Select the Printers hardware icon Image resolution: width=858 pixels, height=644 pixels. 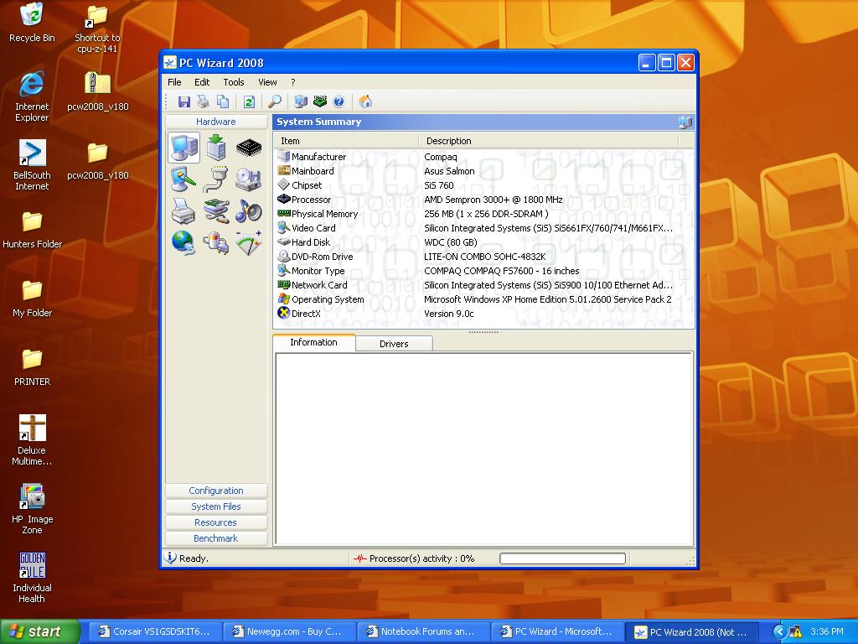tap(183, 211)
